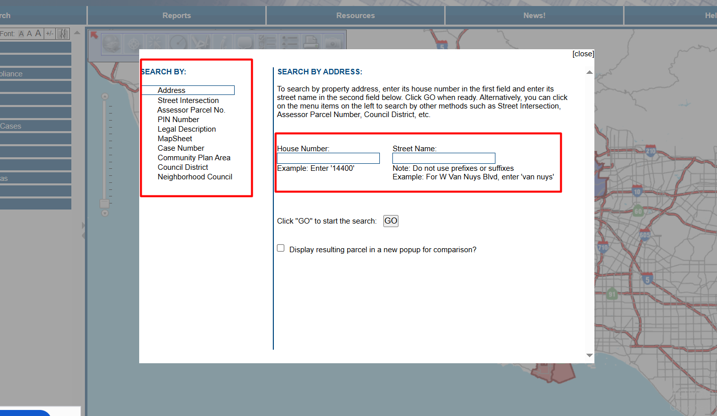The height and width of the screenshot is (416, 717).
Task: Click the House Number input field
Action: tap(328, 158)
